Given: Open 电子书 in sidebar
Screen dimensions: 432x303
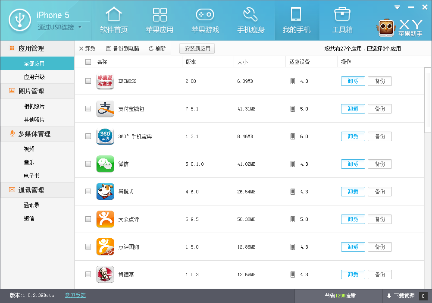Looking at the screenshot, I should 37,176.
